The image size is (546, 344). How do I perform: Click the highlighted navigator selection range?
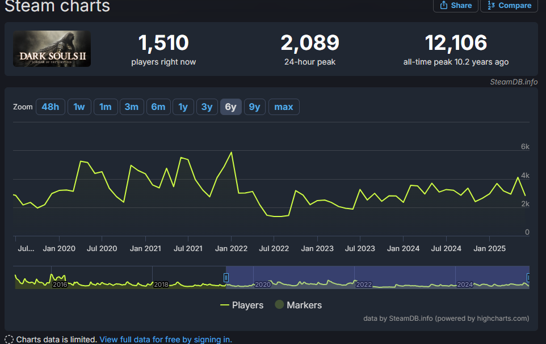pos(377,277)
